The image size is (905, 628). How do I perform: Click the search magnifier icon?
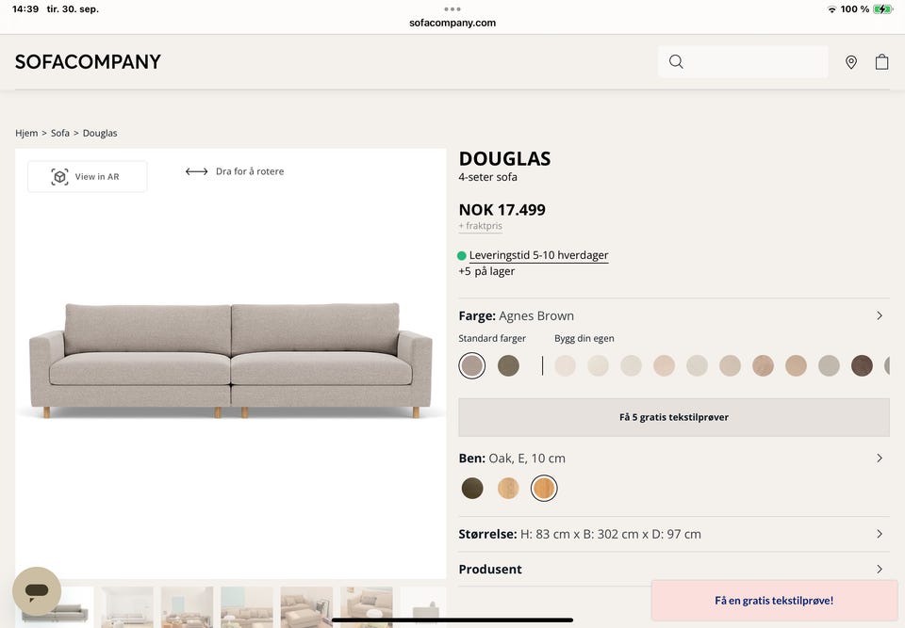[x=676, y=62]
